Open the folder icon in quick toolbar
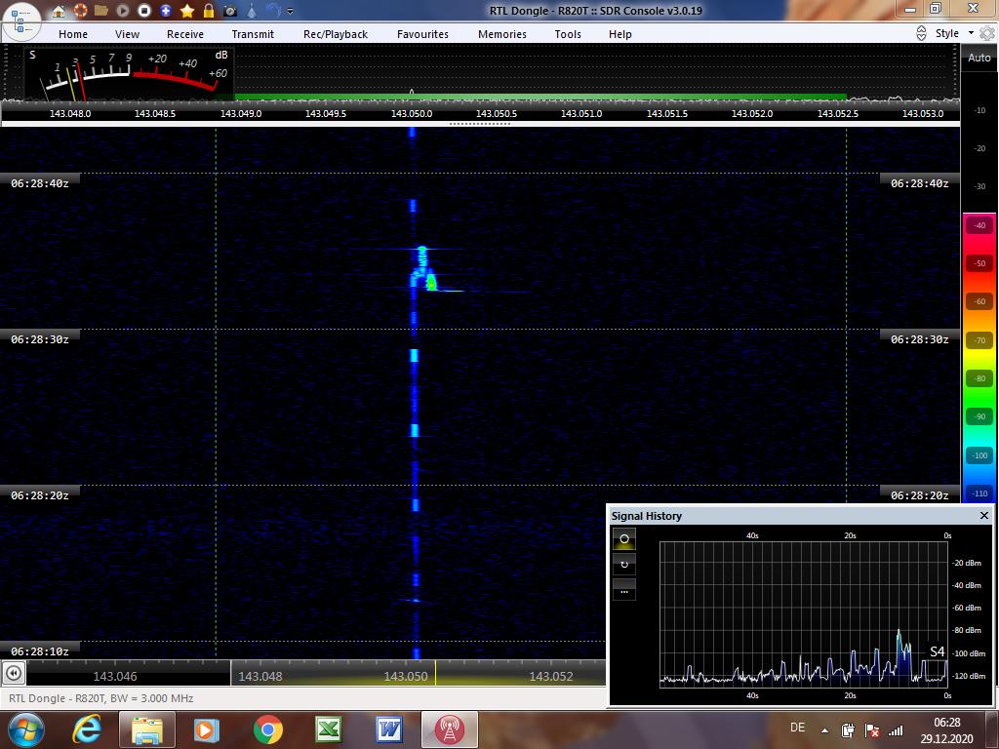Image resolution: width=999 pixels, height=749 pixels. (101, 11)
